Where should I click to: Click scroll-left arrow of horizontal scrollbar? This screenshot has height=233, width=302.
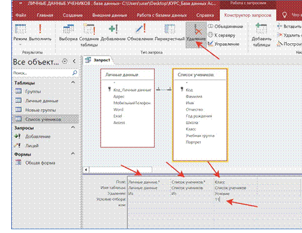pos(86,169)
